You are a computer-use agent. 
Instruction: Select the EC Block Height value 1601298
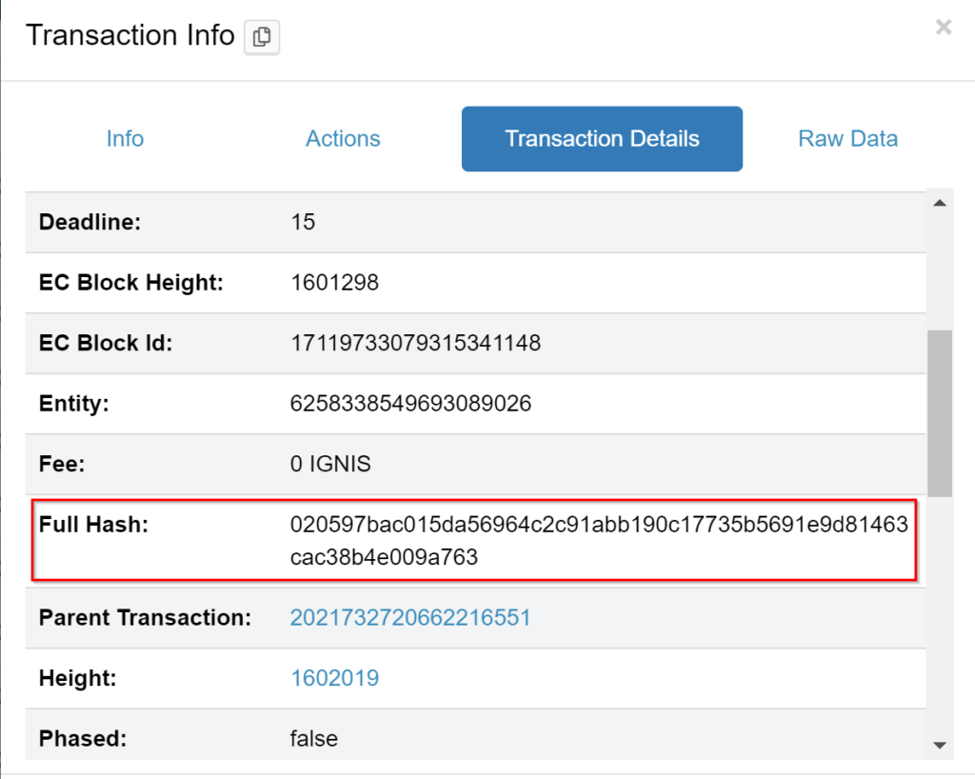(x=334, y=283)
